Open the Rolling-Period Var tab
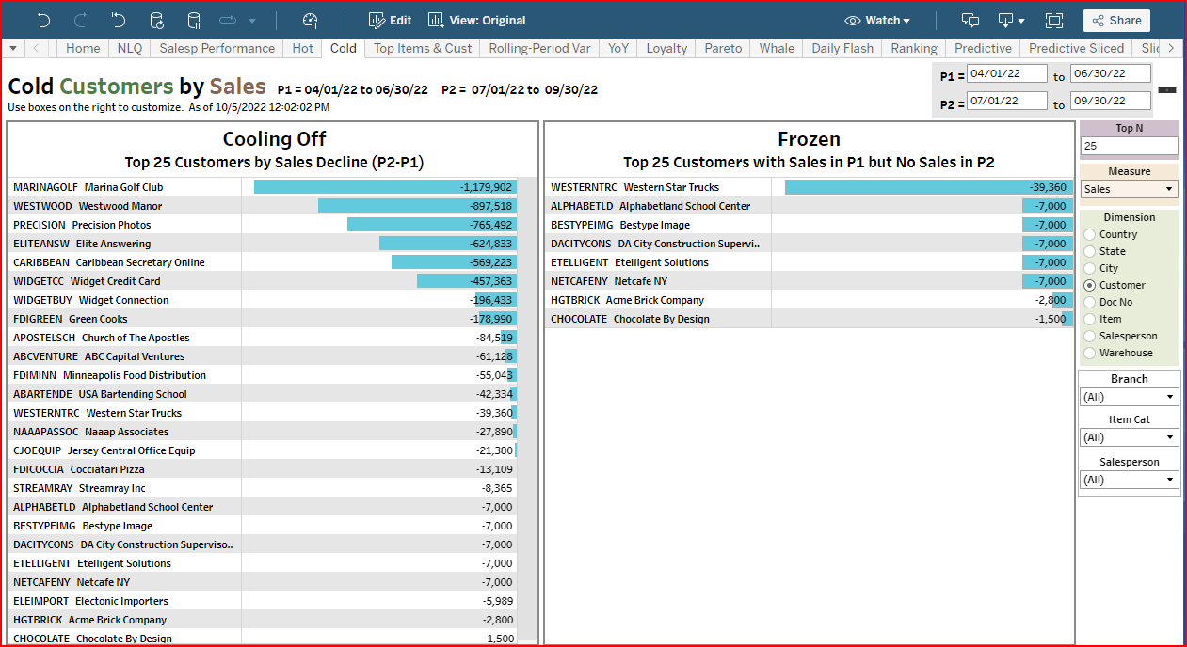The image size is (1187, 647). click(539, 48)
